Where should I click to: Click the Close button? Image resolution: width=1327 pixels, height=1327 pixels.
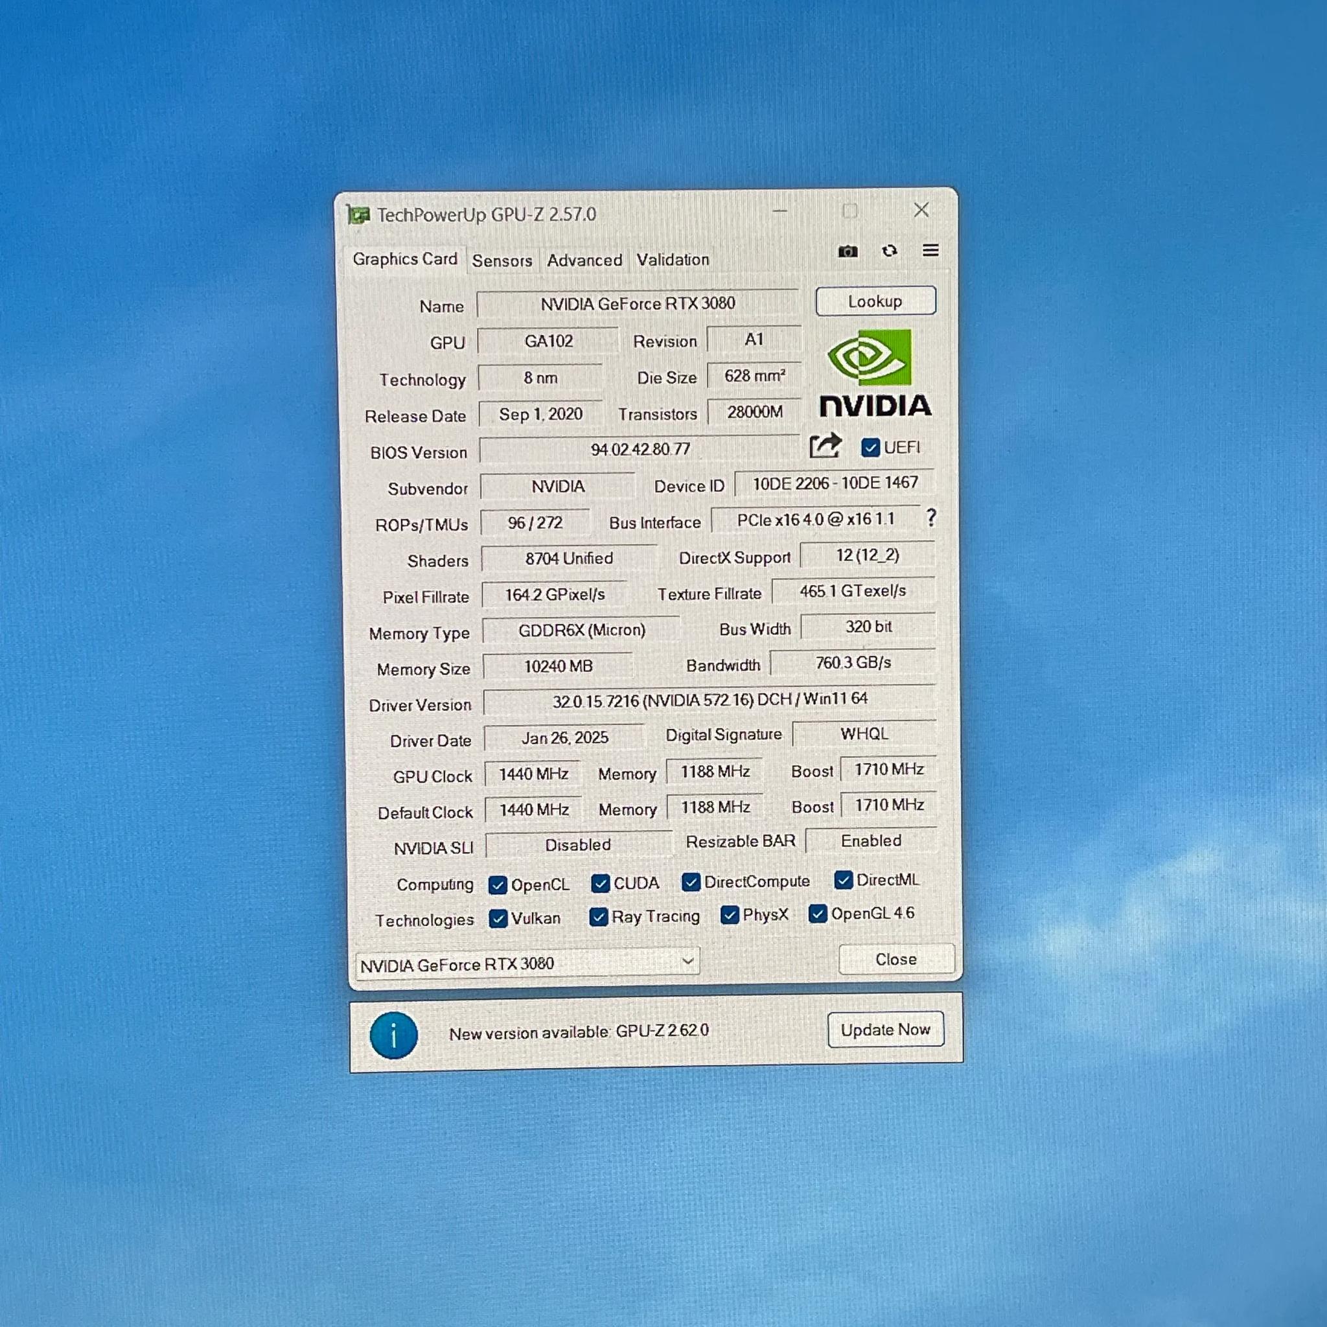tap(896, 959)
